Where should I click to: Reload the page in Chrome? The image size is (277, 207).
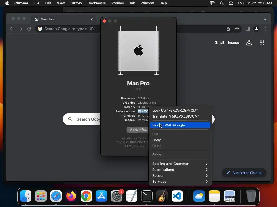pyautogui.click(x=29, y=29)
